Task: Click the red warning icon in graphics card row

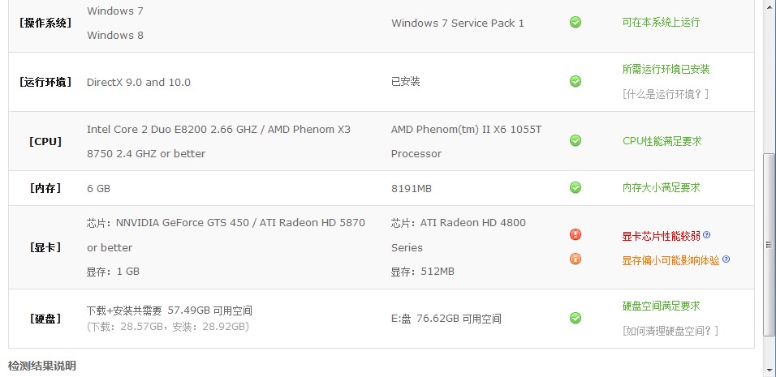Action: pyautogui.click(x=575, y=234)
